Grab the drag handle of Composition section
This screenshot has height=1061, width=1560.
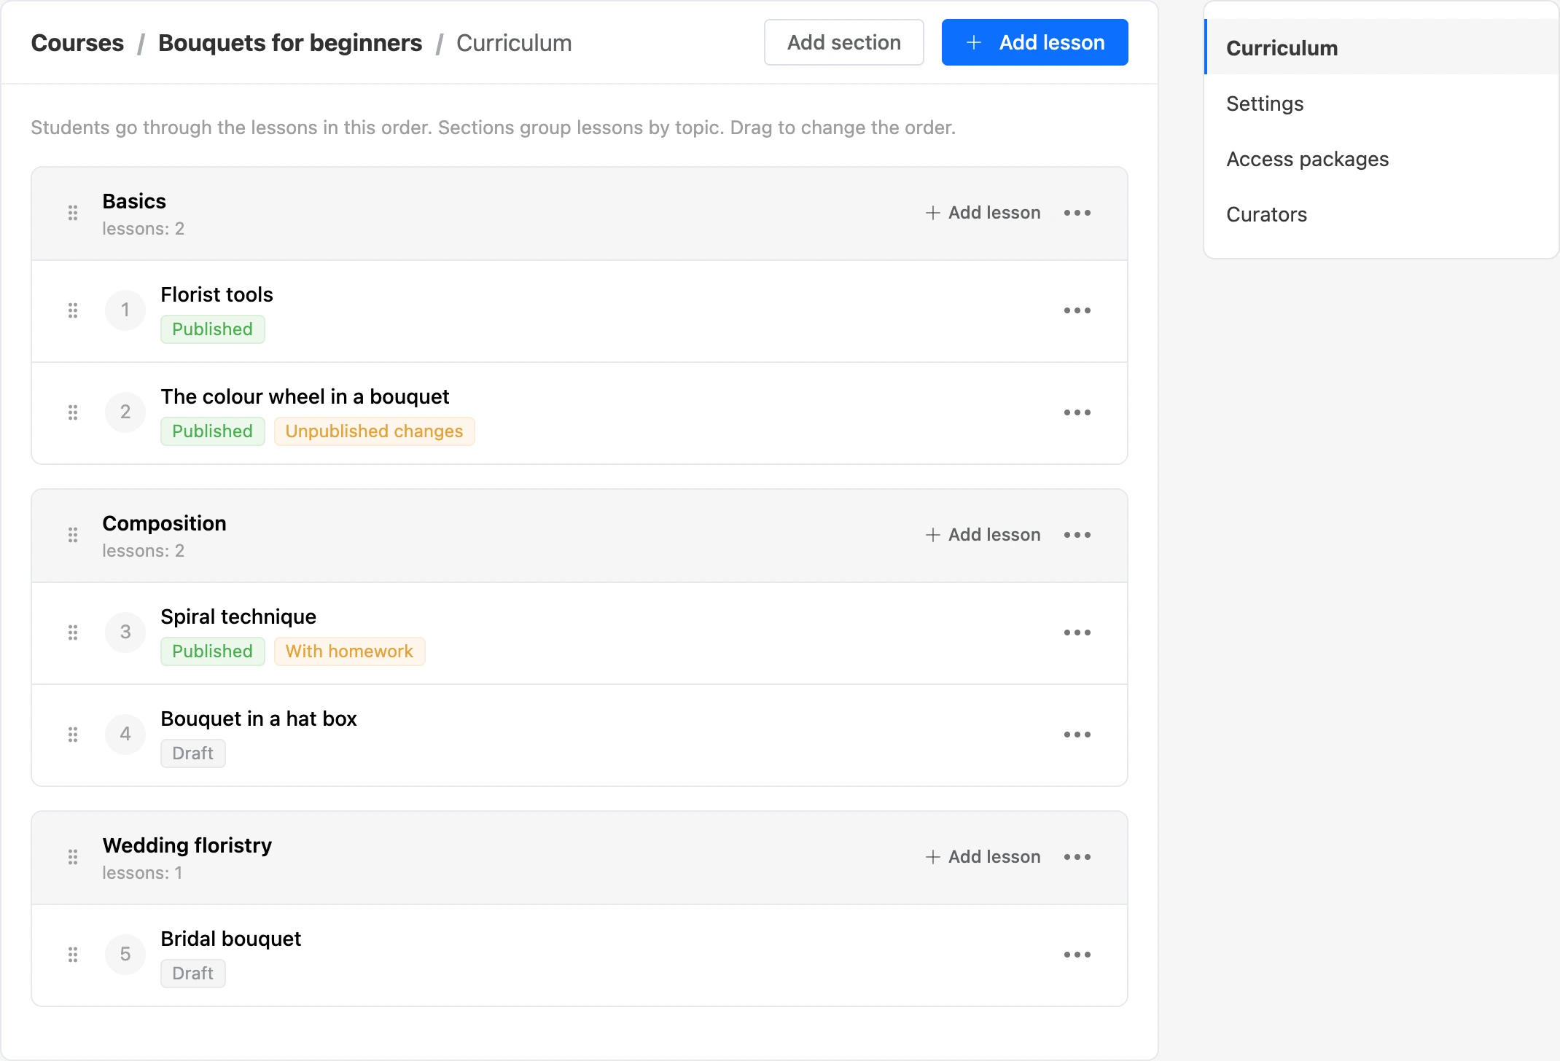coord(73,535)
